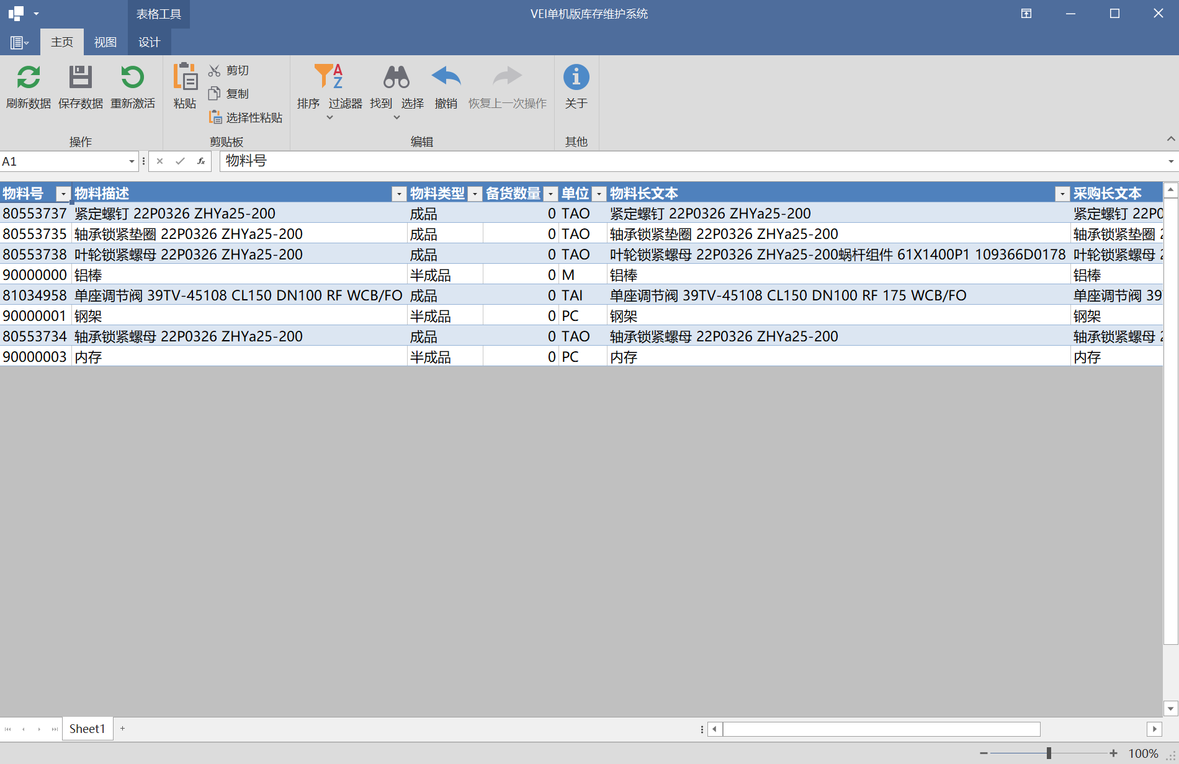Click the zoom slider handle
Image resolution: width=1179 pixels, height=764 pixels.
click(x=1049, y=753)
